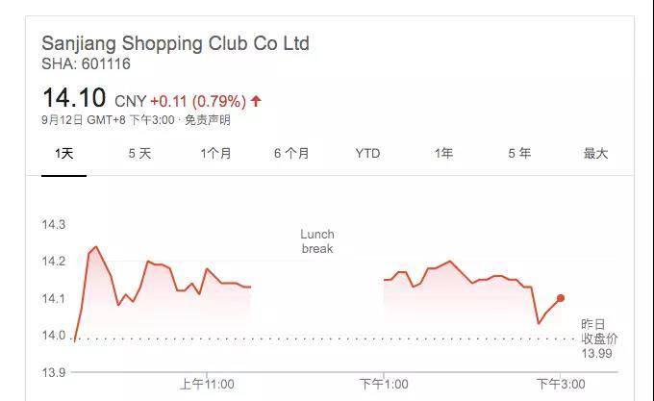Show the 6 个月 chart range
Viewport: 654px width, 401px height.
coord(291,154)
